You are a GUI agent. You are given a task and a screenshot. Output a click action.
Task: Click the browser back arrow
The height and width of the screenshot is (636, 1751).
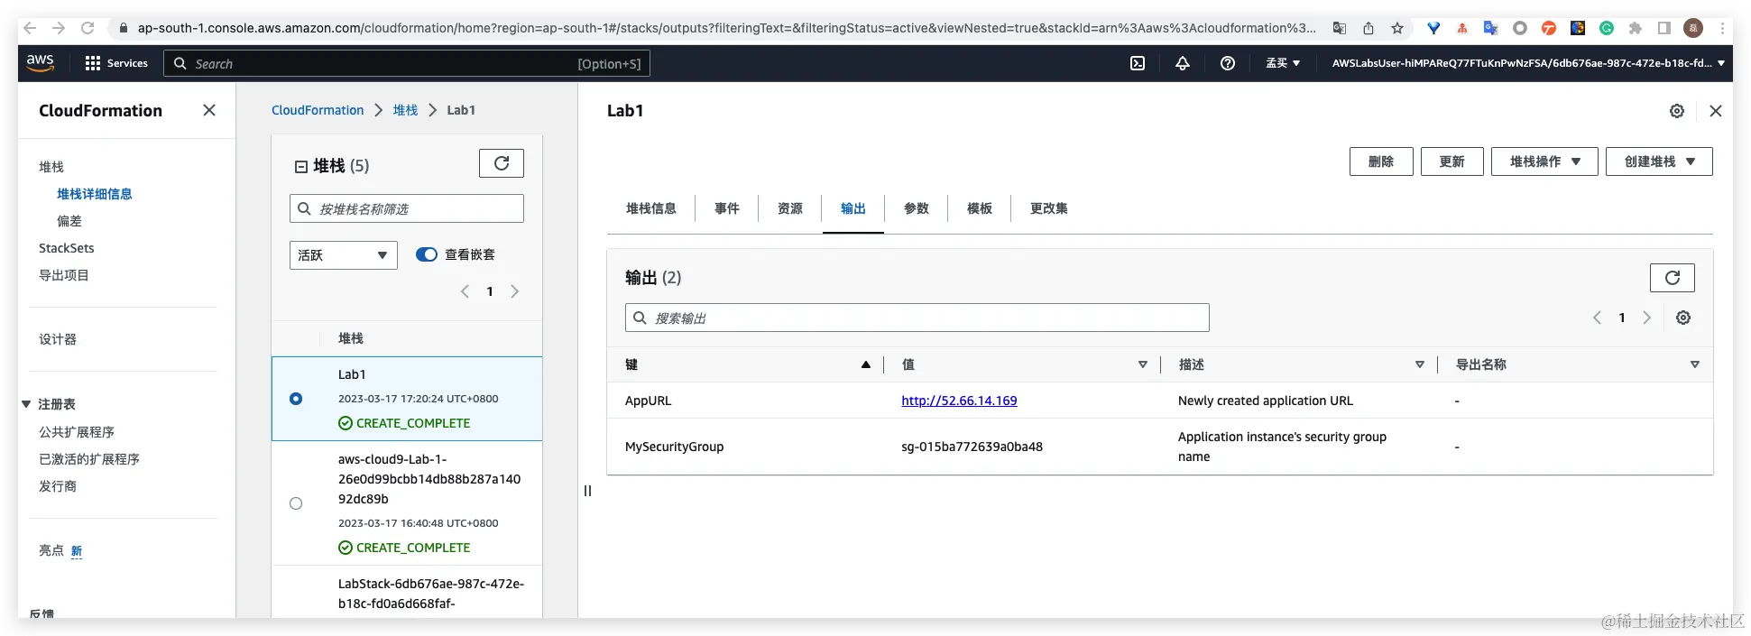[30, 28]
